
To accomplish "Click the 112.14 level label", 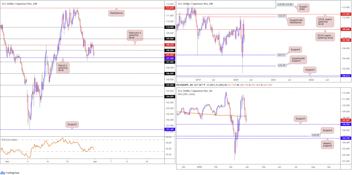I will coord(282,16).
